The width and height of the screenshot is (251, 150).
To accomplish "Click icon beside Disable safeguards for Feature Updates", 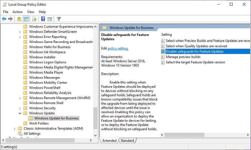I will click(163, 52).
